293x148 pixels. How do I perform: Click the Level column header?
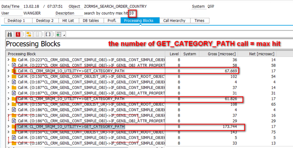click(173, 54)
